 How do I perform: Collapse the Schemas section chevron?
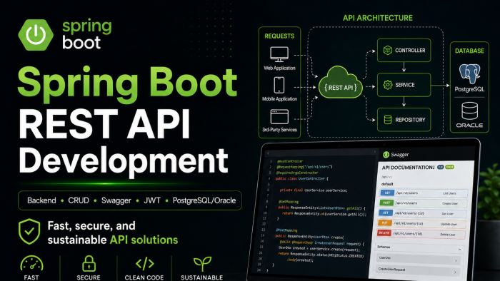459,250
